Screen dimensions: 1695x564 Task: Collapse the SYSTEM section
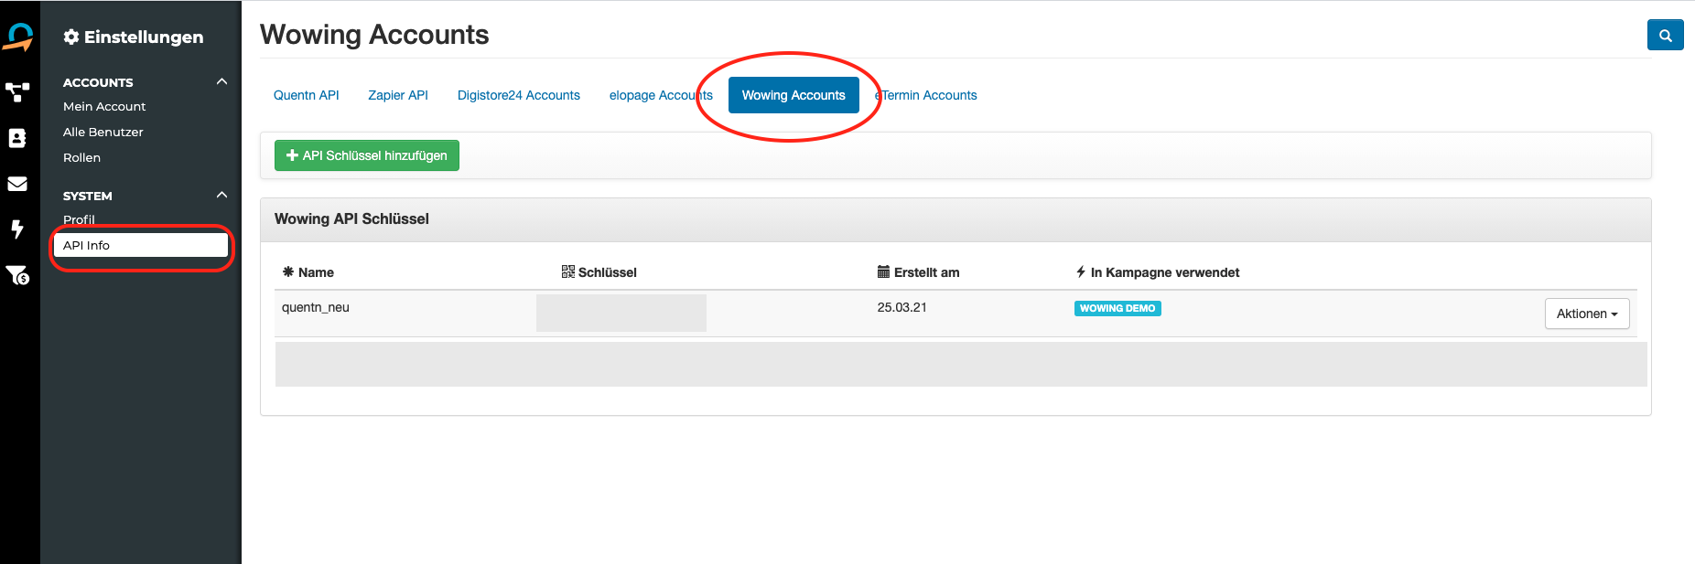(x=221, y=195)
